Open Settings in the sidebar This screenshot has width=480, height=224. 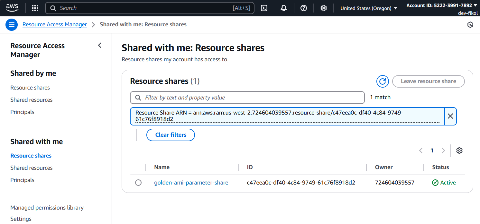pos(21,219)
